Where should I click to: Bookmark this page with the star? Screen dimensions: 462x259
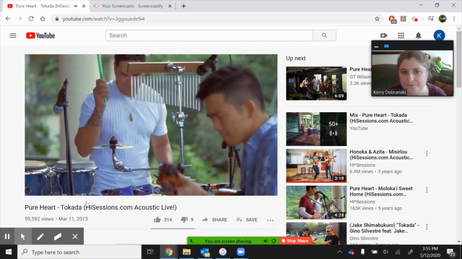coord(377,19)
